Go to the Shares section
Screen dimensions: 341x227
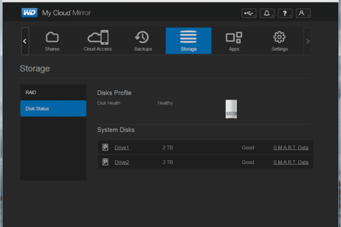(52, 41)
